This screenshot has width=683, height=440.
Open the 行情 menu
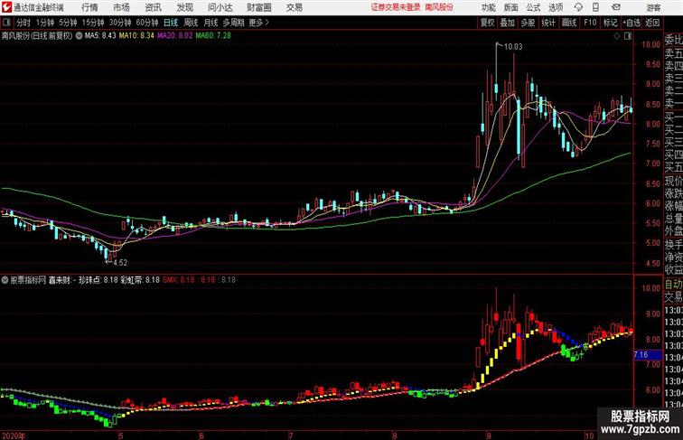tap(89, 7)
